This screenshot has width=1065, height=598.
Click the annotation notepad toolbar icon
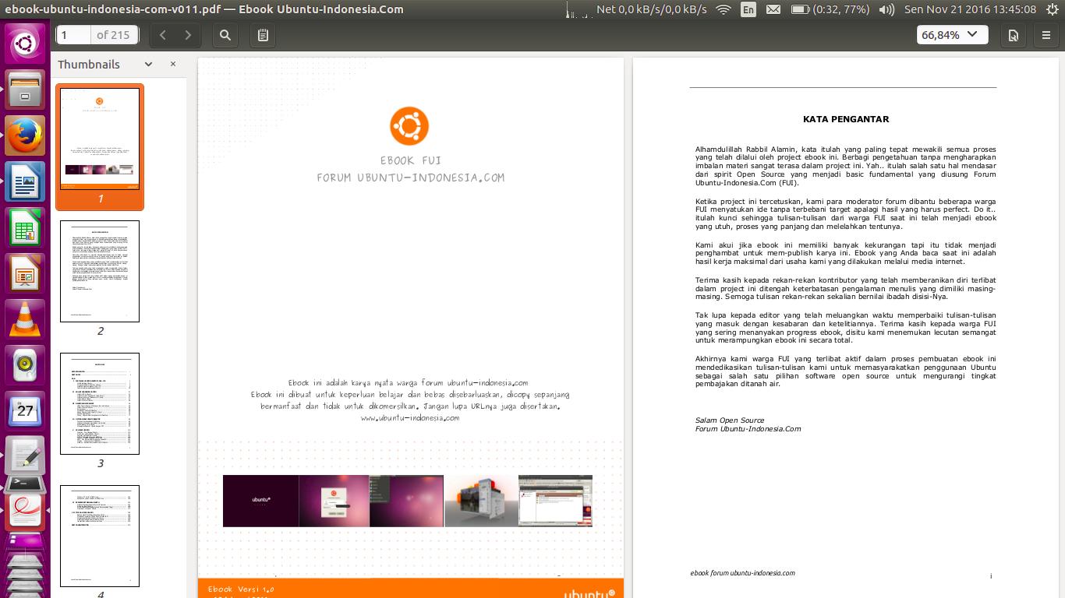click(x=263, y=35)
